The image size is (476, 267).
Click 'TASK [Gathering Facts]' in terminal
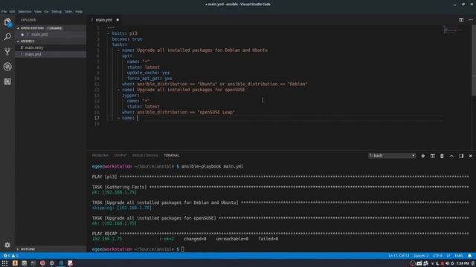(119, 187)
